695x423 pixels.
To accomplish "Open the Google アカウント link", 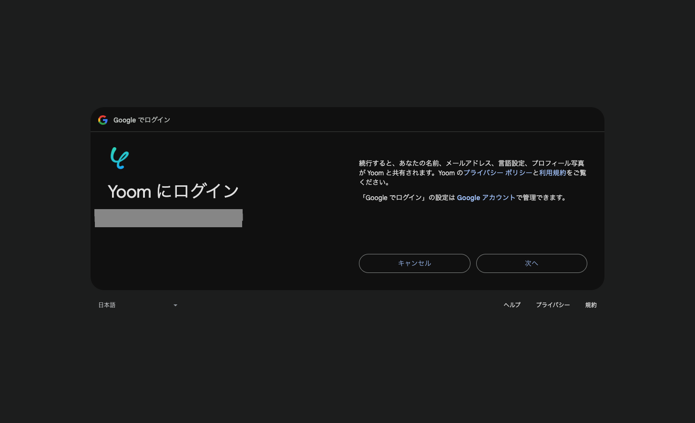I will point(486,198).
